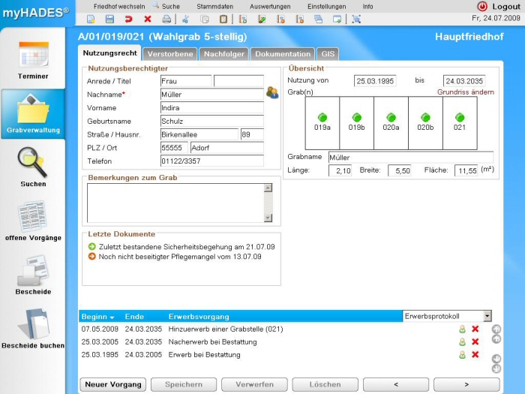Click the document with green circle icon

tap(243, 20)
